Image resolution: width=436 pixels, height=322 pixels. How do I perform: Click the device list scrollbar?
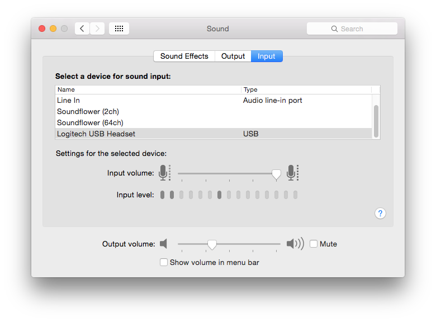[376, 121]
